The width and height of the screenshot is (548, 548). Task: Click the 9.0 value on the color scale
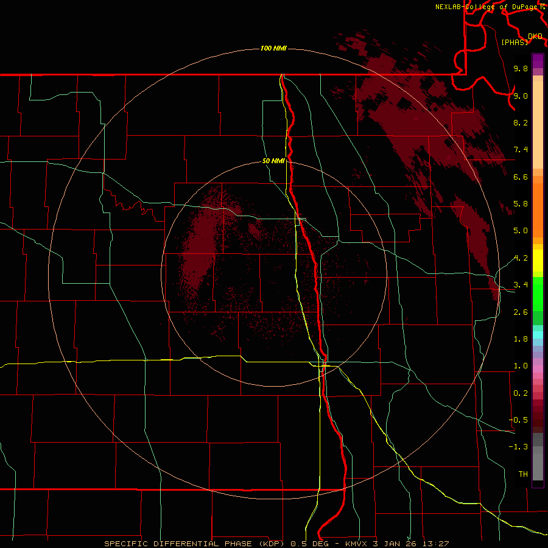click(521, 96)
